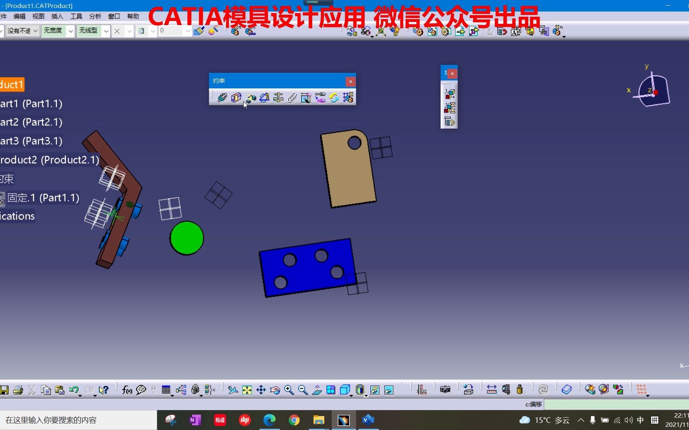
Task: Open the 插入 menu
Action: click(x=57, y=16)
